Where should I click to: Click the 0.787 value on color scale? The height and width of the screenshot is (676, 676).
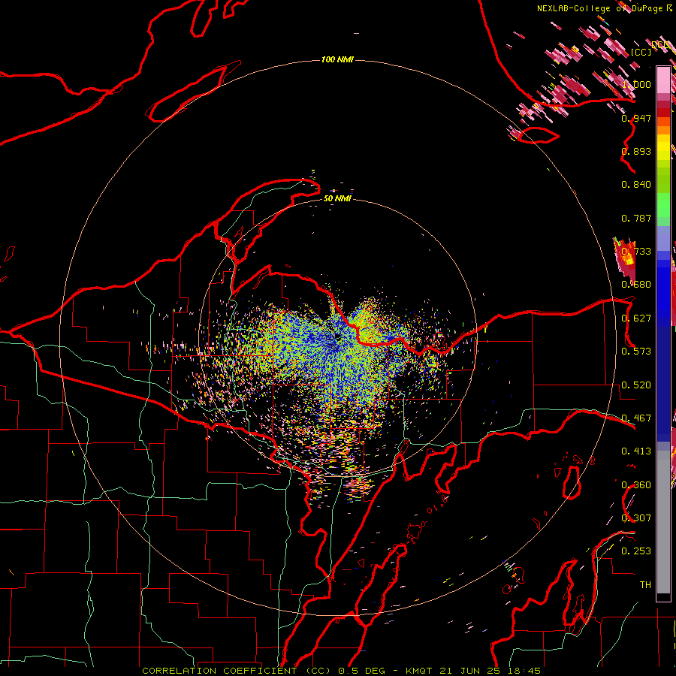[x=636, y=218]
